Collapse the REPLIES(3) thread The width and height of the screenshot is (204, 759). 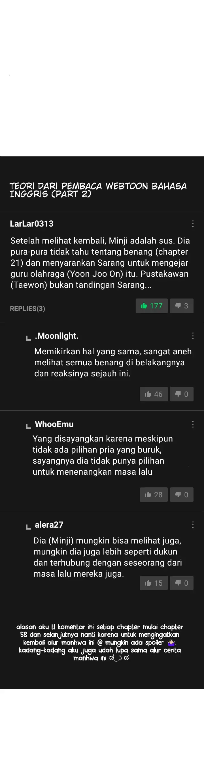coord(27,308)
